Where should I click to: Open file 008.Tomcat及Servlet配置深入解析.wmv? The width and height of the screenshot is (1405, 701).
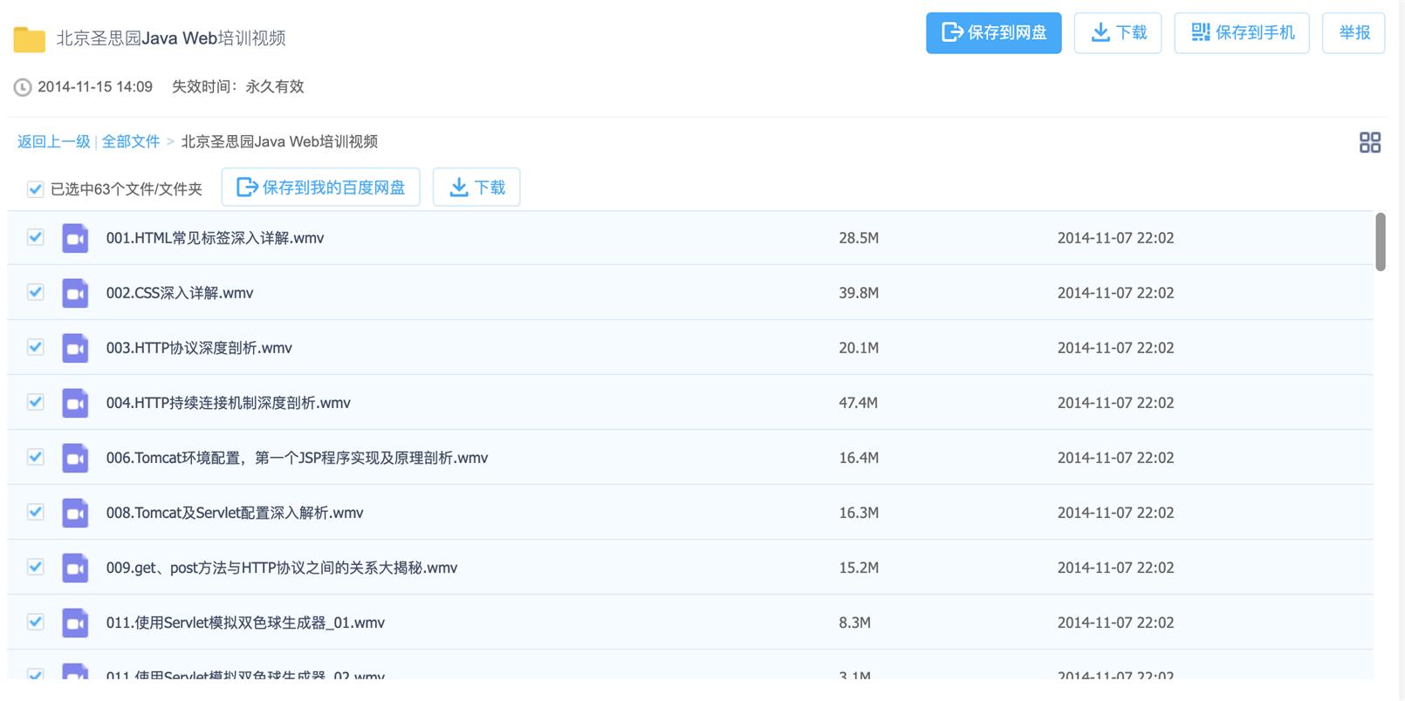(235, 513)
